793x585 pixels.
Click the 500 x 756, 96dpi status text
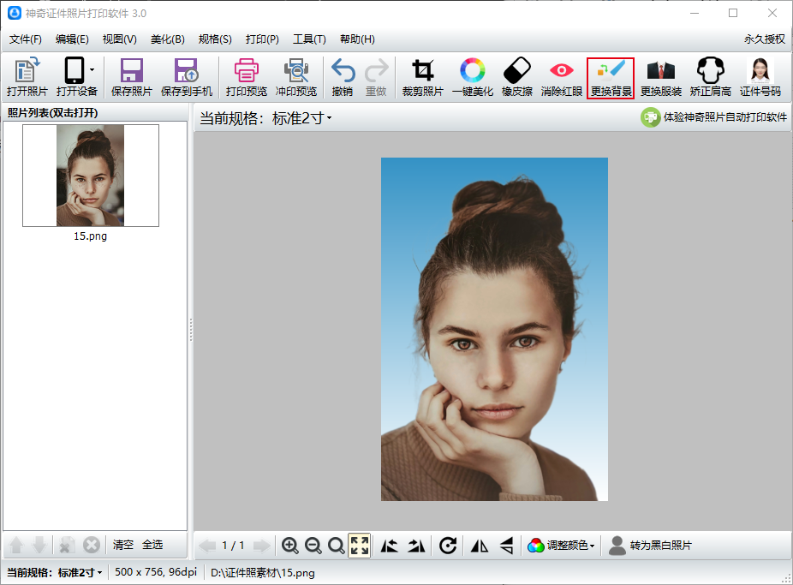156,572
